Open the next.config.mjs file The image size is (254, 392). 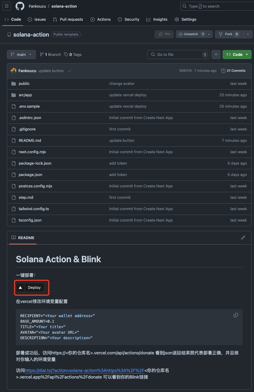tap(32, 152)
